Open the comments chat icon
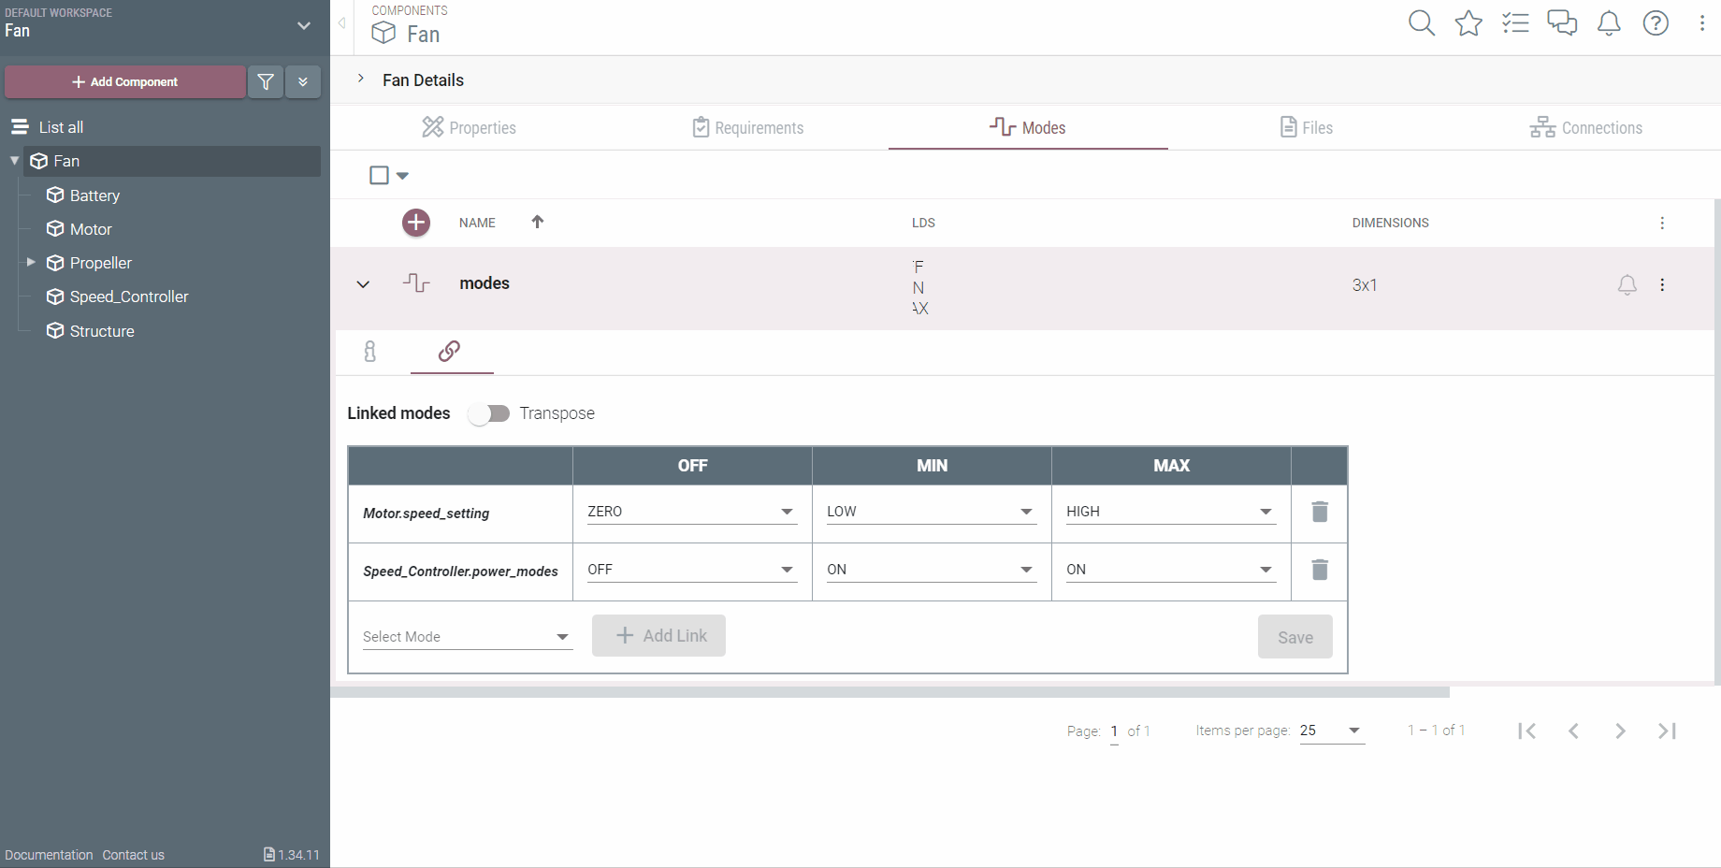This screenshot has height=868, width=1721. click(x=1562, y=23)
